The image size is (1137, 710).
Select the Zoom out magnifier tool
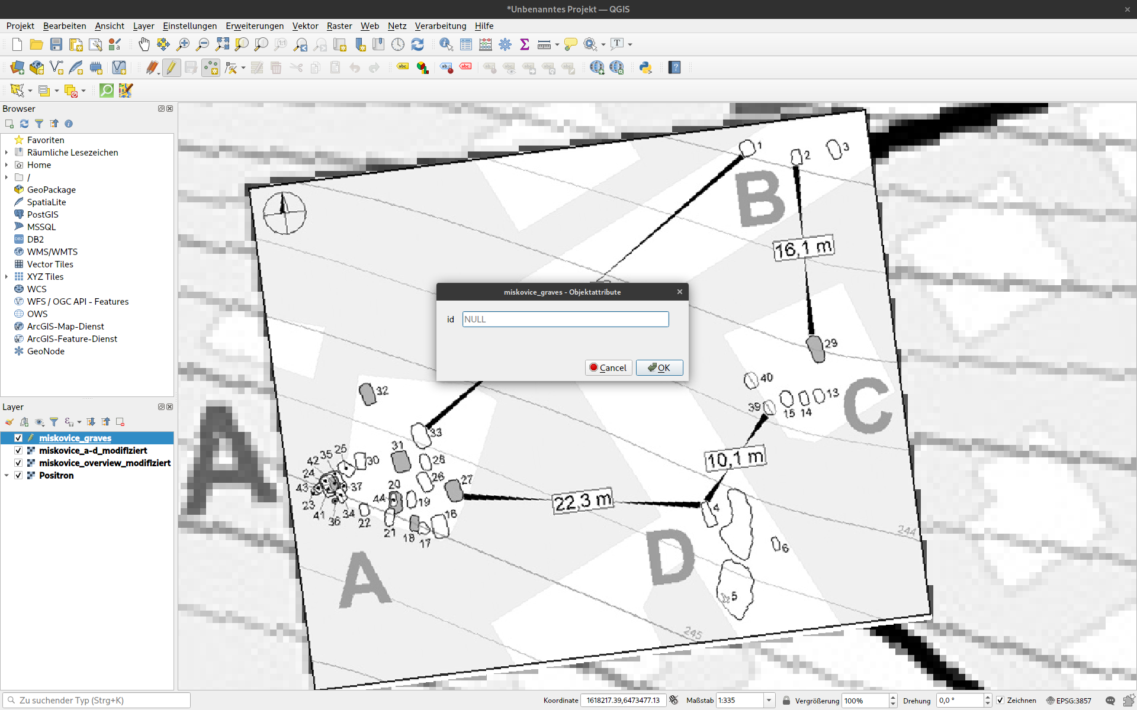[203, 44]
